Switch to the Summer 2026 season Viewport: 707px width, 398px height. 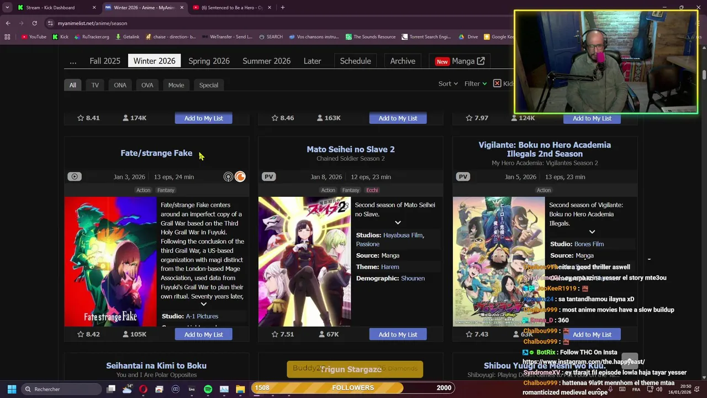click(x=266, y=61)
